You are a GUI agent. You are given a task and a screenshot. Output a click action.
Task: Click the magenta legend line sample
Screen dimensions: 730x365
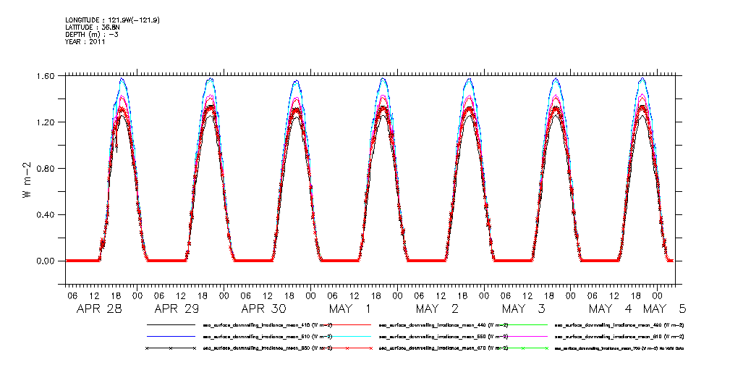tap(523, 336)
